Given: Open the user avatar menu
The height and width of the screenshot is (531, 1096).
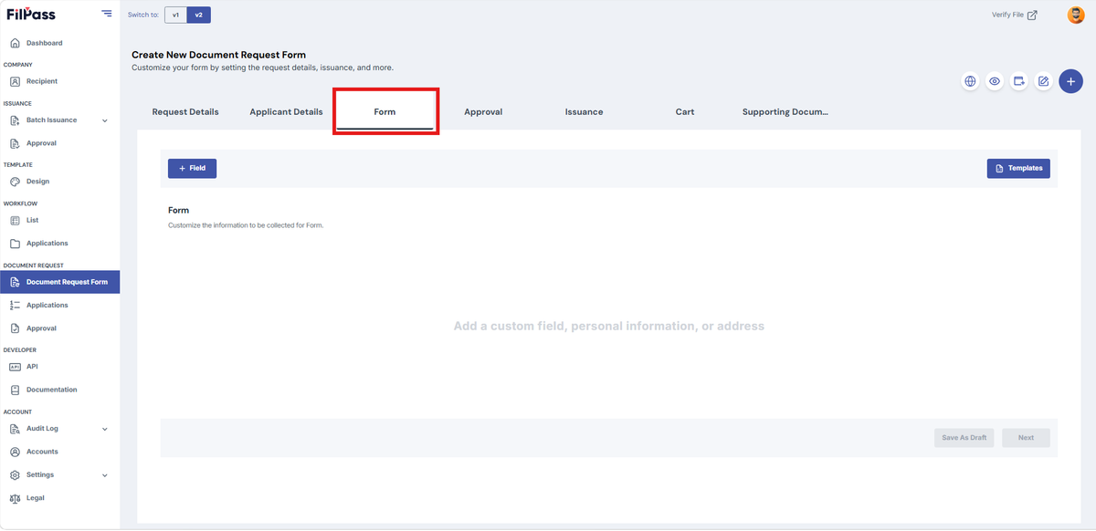Looking at the screenshot, I should click(1076, 15).
